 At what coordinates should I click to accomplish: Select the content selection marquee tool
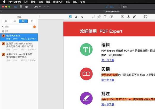[146, 17]
